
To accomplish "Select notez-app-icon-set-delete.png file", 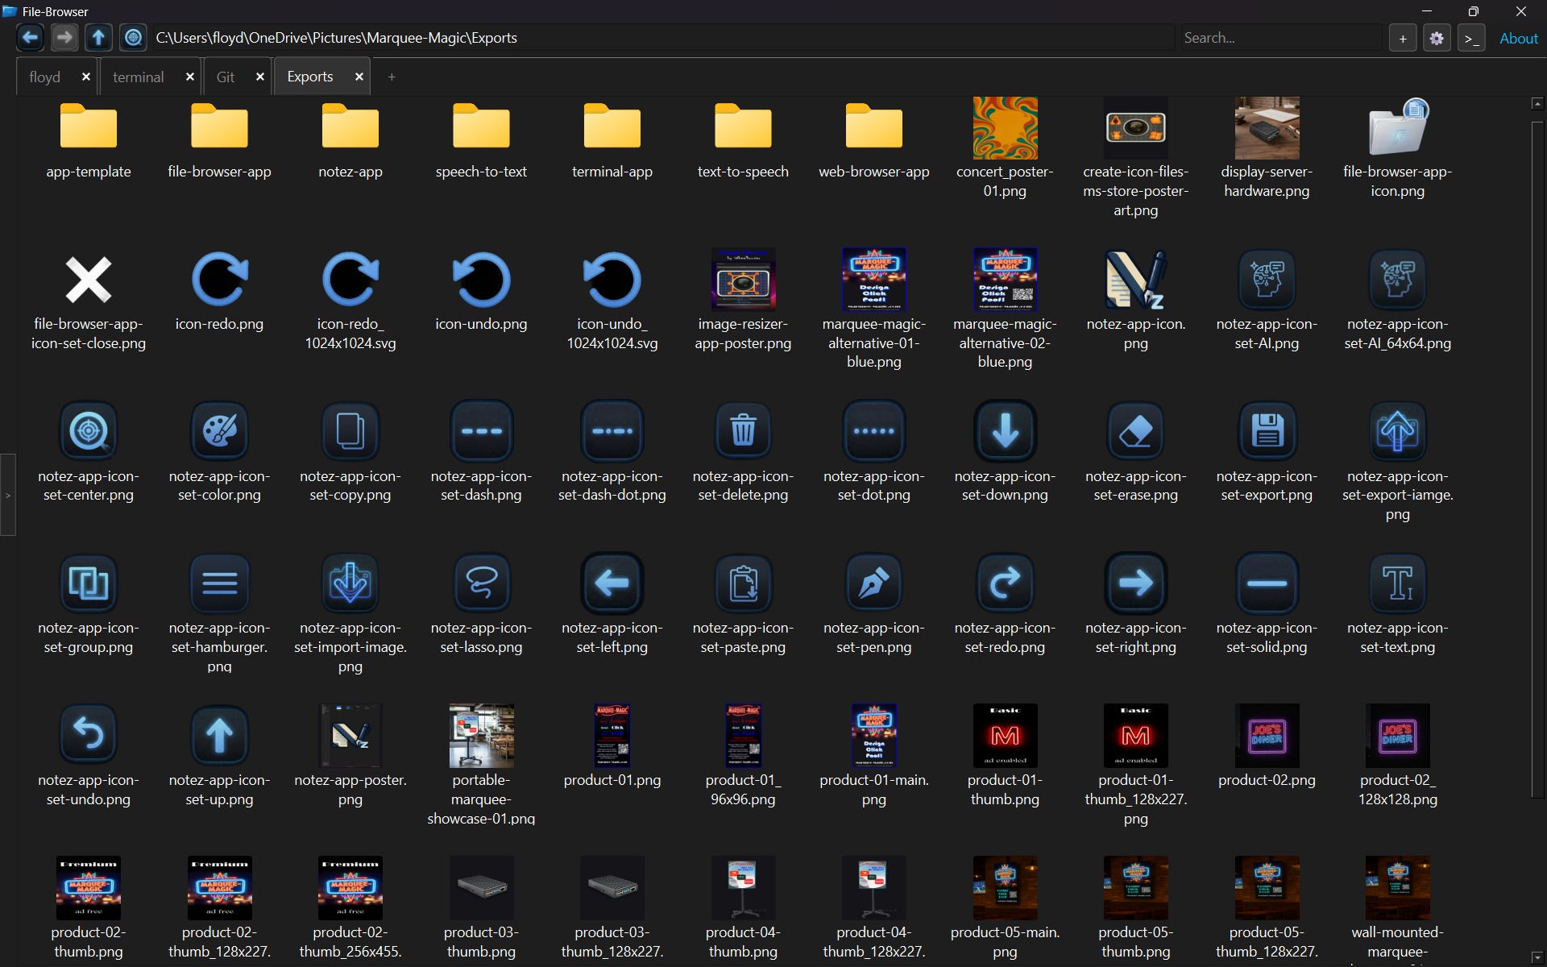I will click(x=743, y=452).
